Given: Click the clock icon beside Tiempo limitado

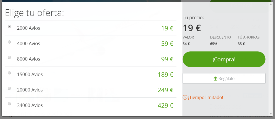Looking at the screenshot, I should (x=185, y=97).
